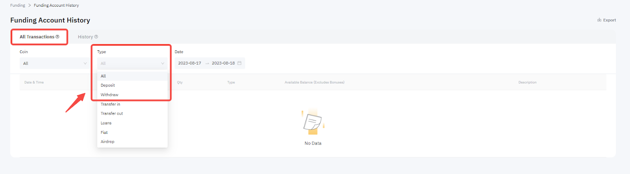Click the Coin dropdown chevron arrow

tap(85, 63)
